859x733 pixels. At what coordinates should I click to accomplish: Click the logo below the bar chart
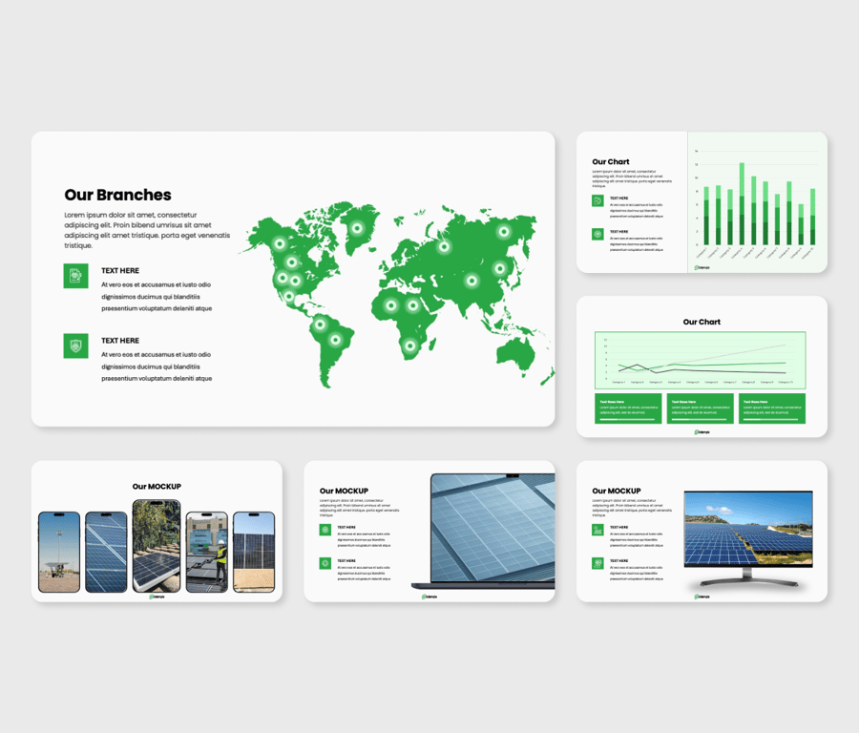[702, 268]
